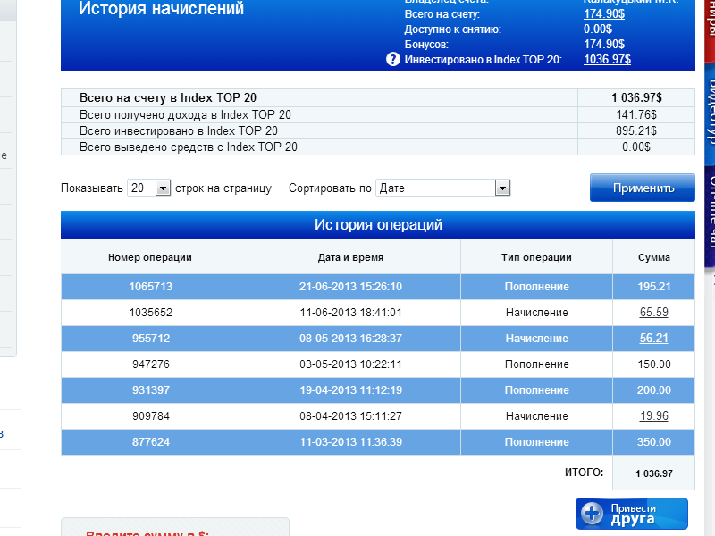Viewport: 715px width, 536px height.
Task: Click the plus icon on Привести друга
Action: pos(593,514)
